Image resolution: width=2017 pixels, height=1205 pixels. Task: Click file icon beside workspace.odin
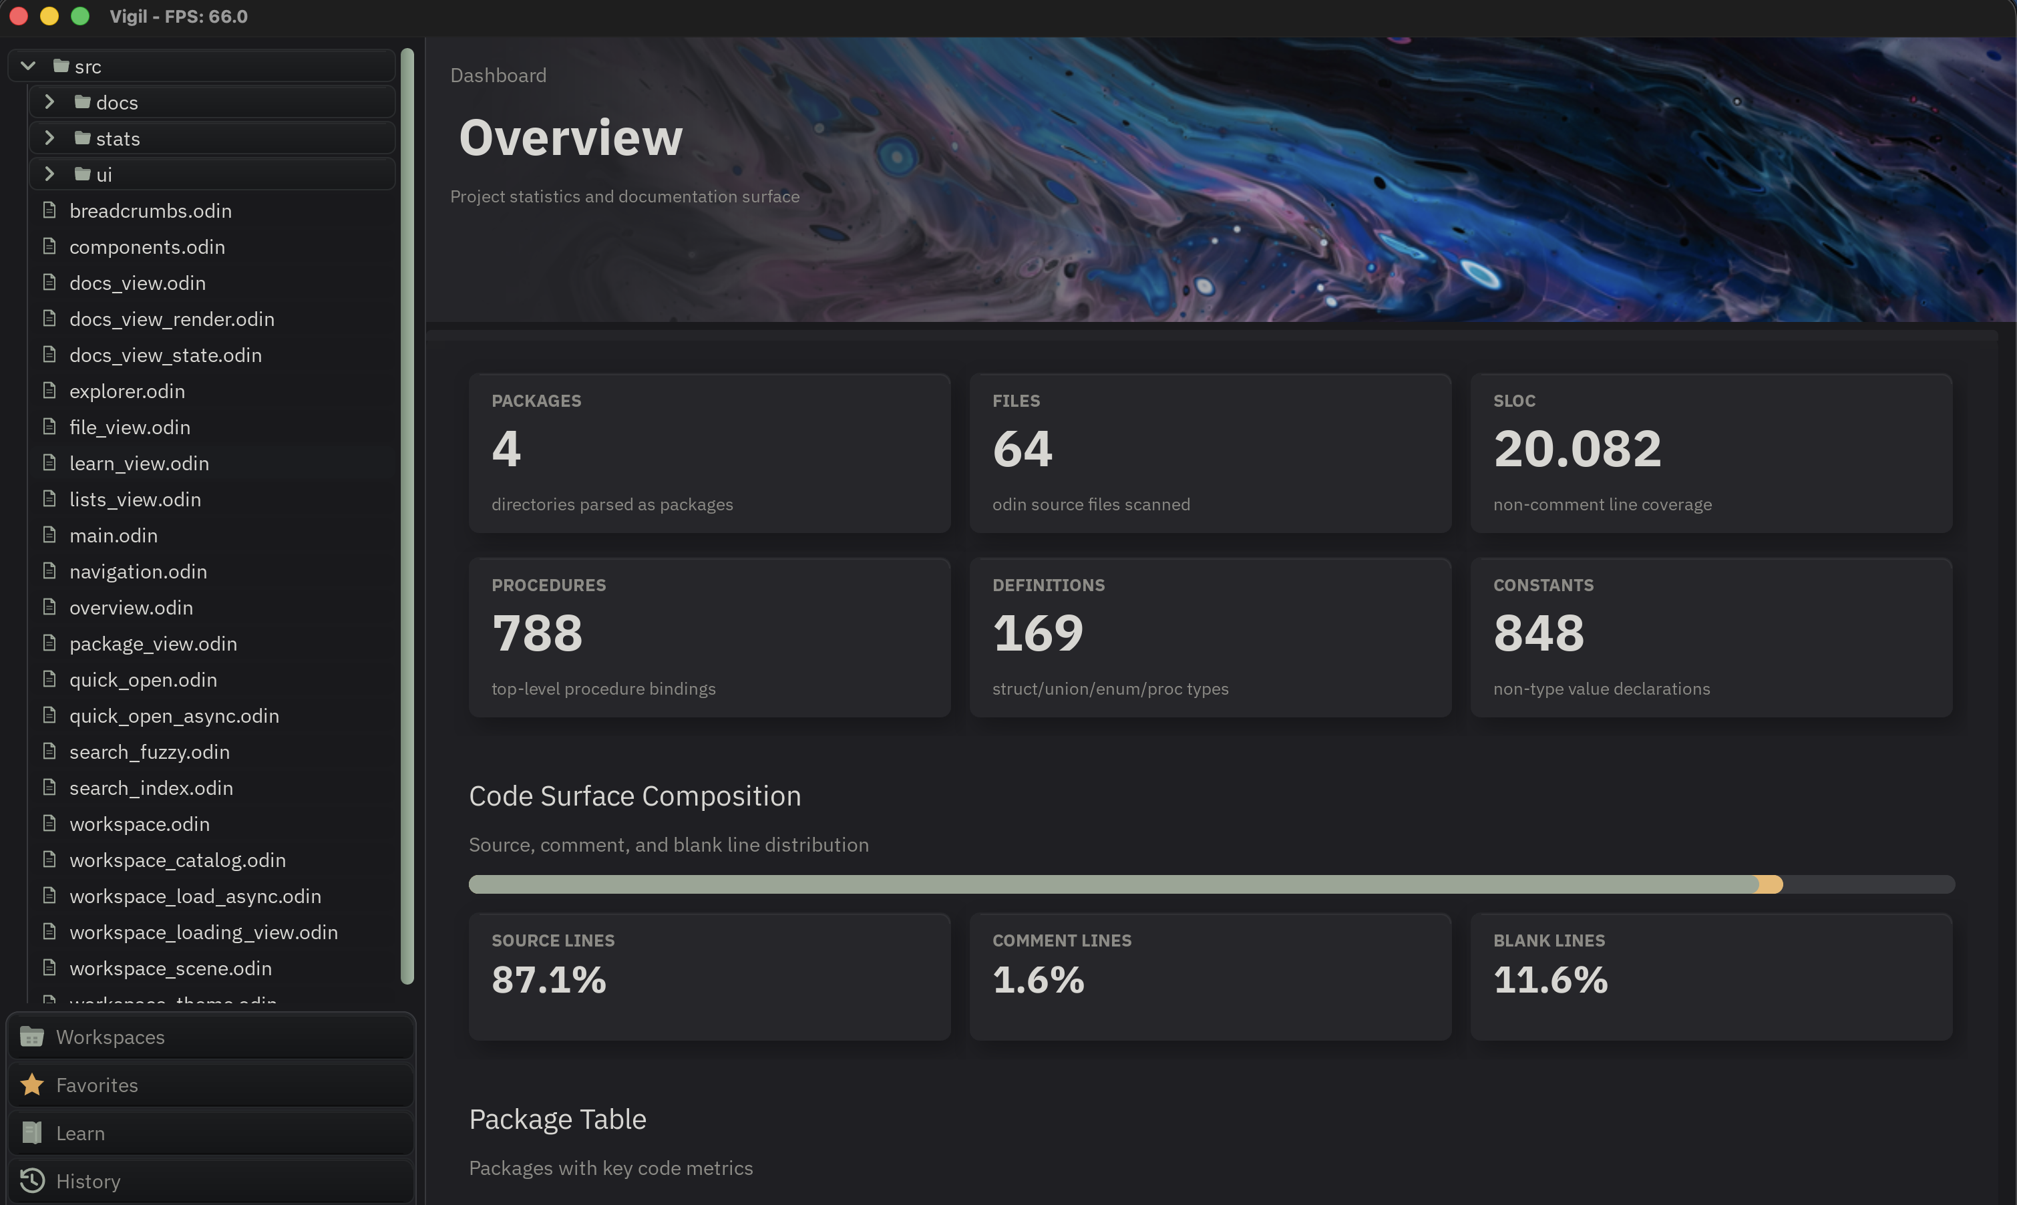point(49,824)
